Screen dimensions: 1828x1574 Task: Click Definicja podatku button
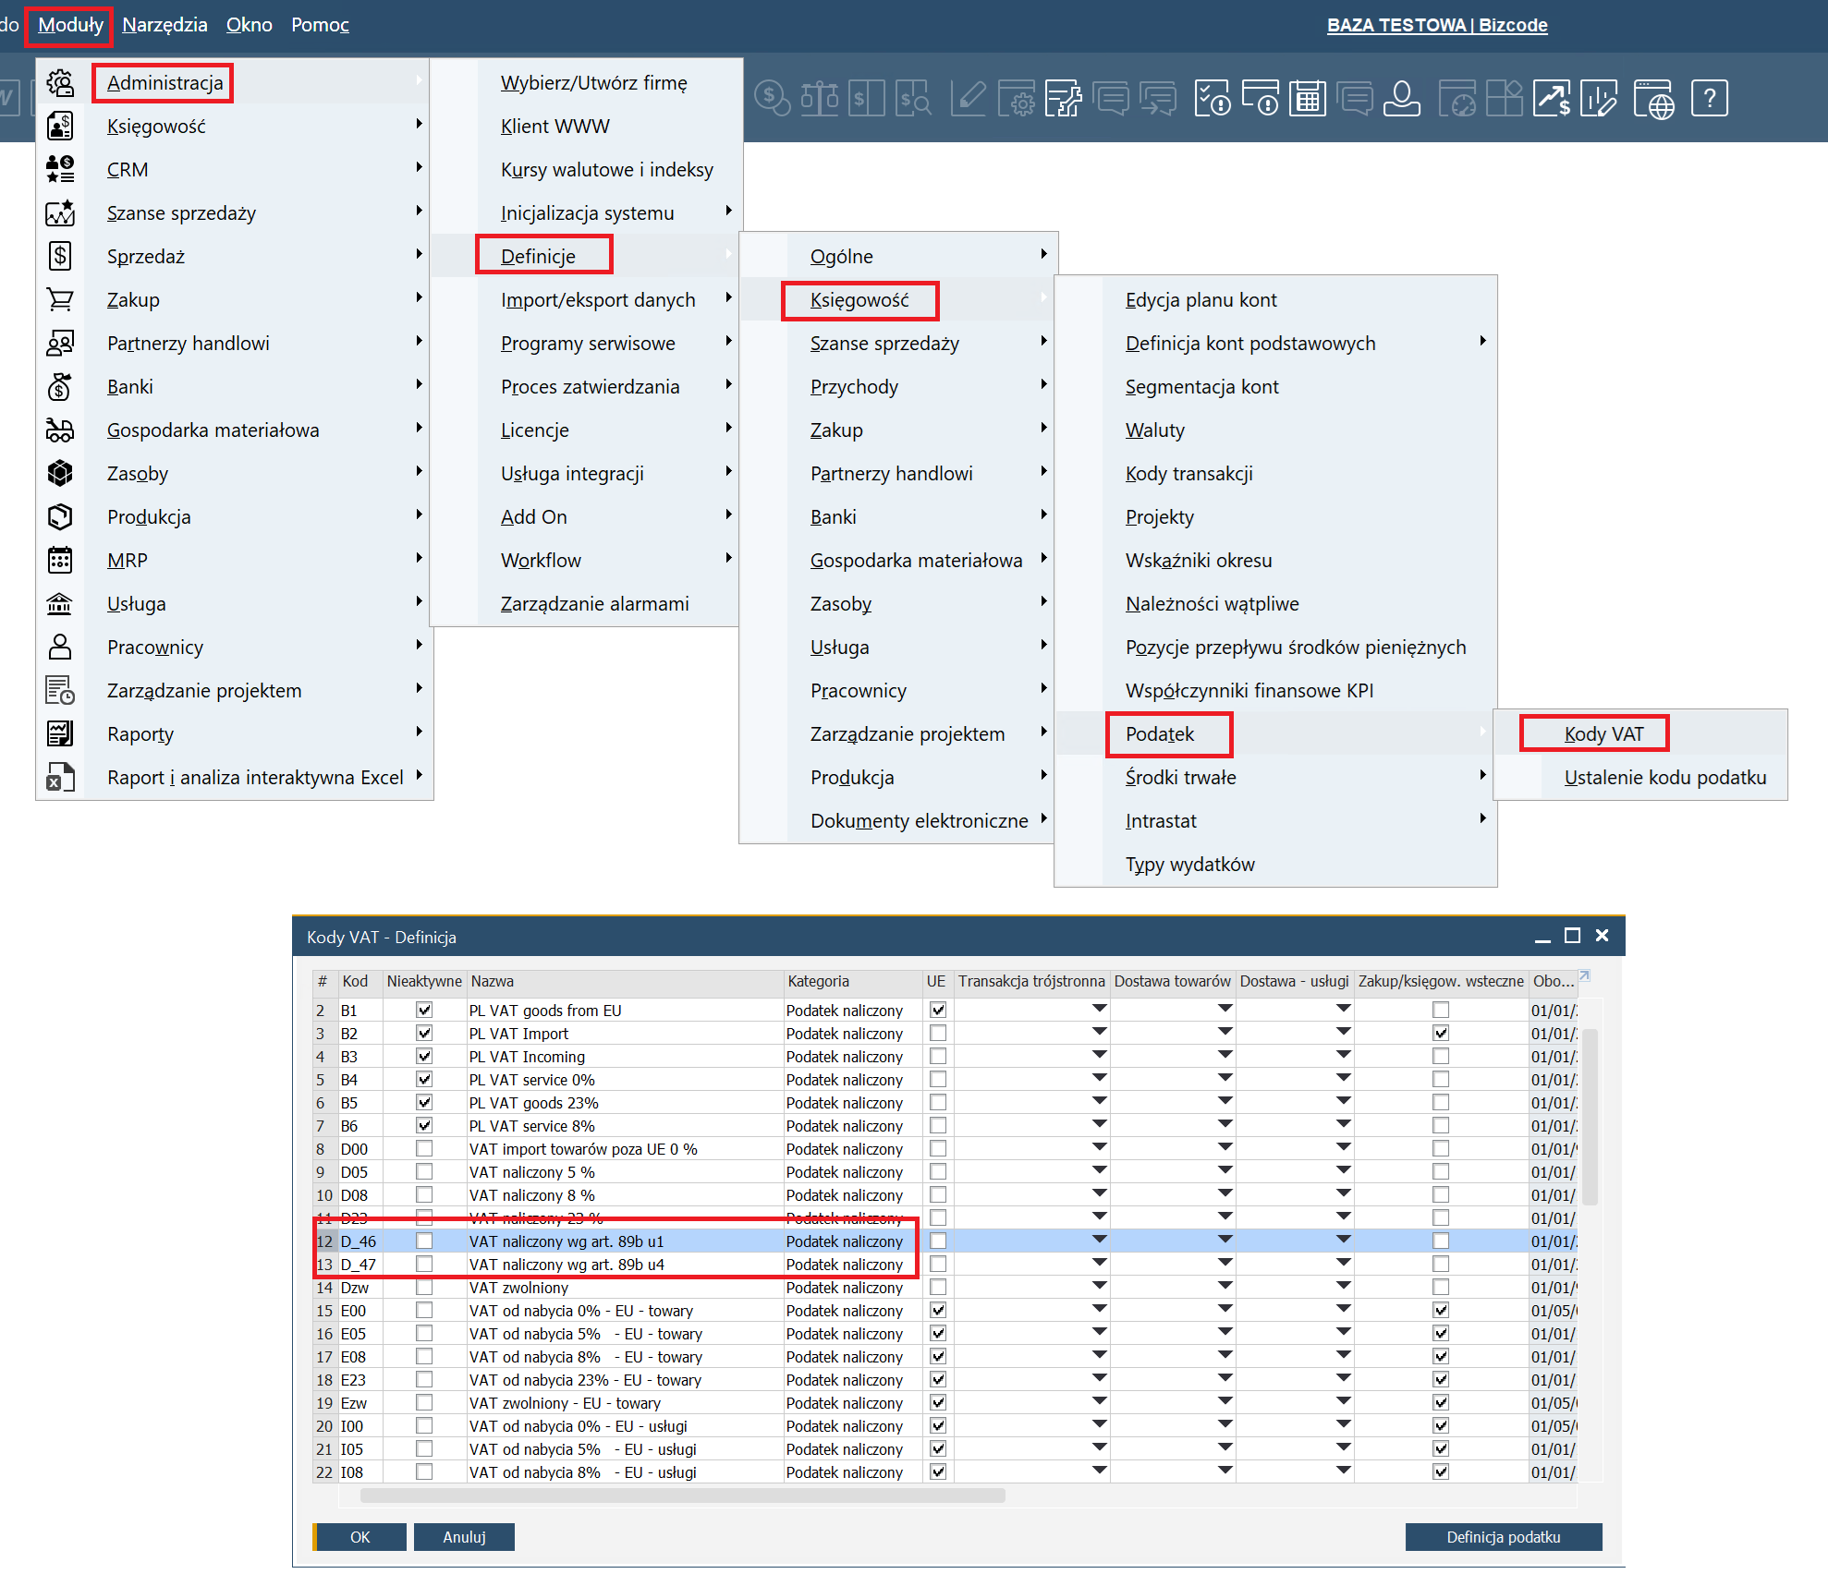point(1503,1537)
